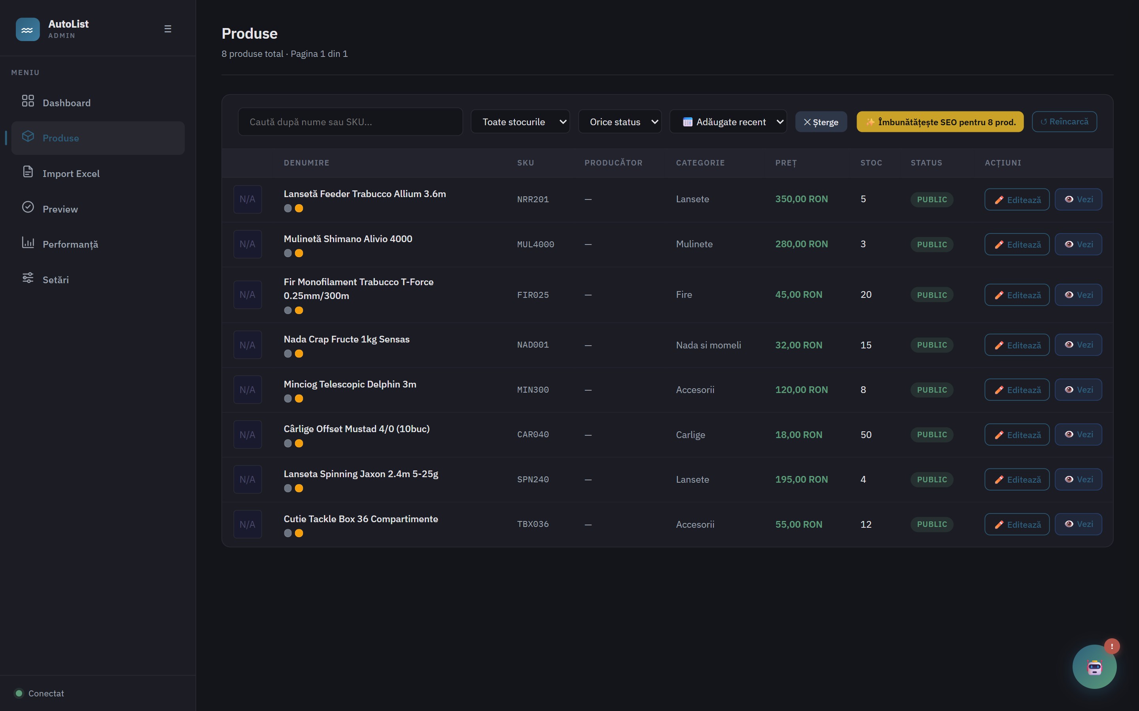Reload list with Reîncarcă button
1139x711 pixels.
[1064, 122]
